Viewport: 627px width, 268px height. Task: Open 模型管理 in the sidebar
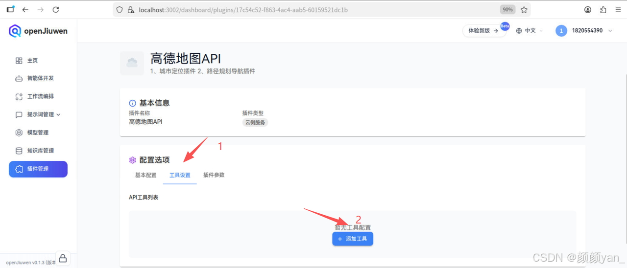[38, 133]
